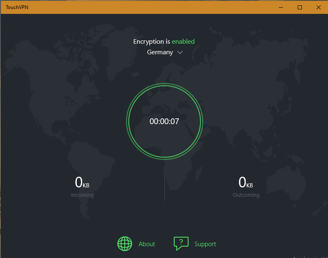Minimize the TouchVPN window

281,7
